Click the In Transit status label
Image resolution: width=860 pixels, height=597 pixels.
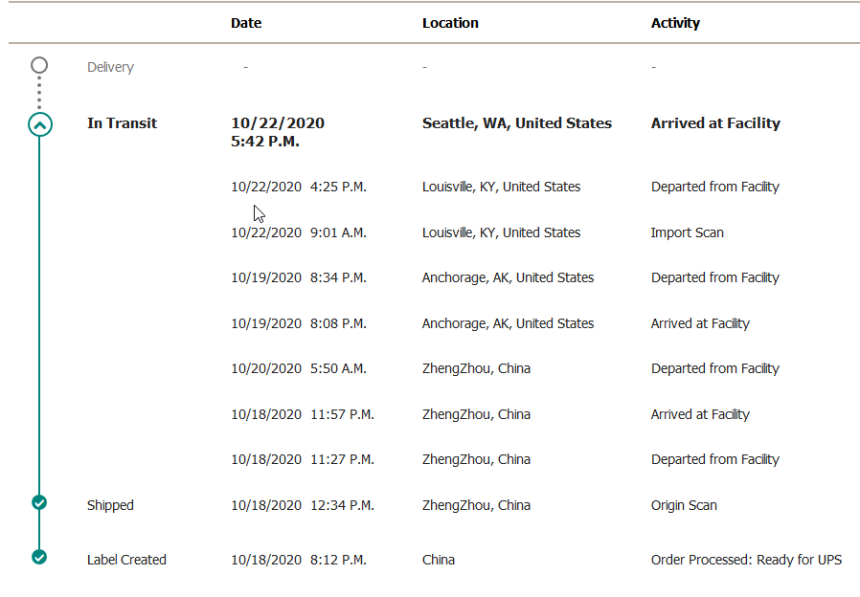122,123
